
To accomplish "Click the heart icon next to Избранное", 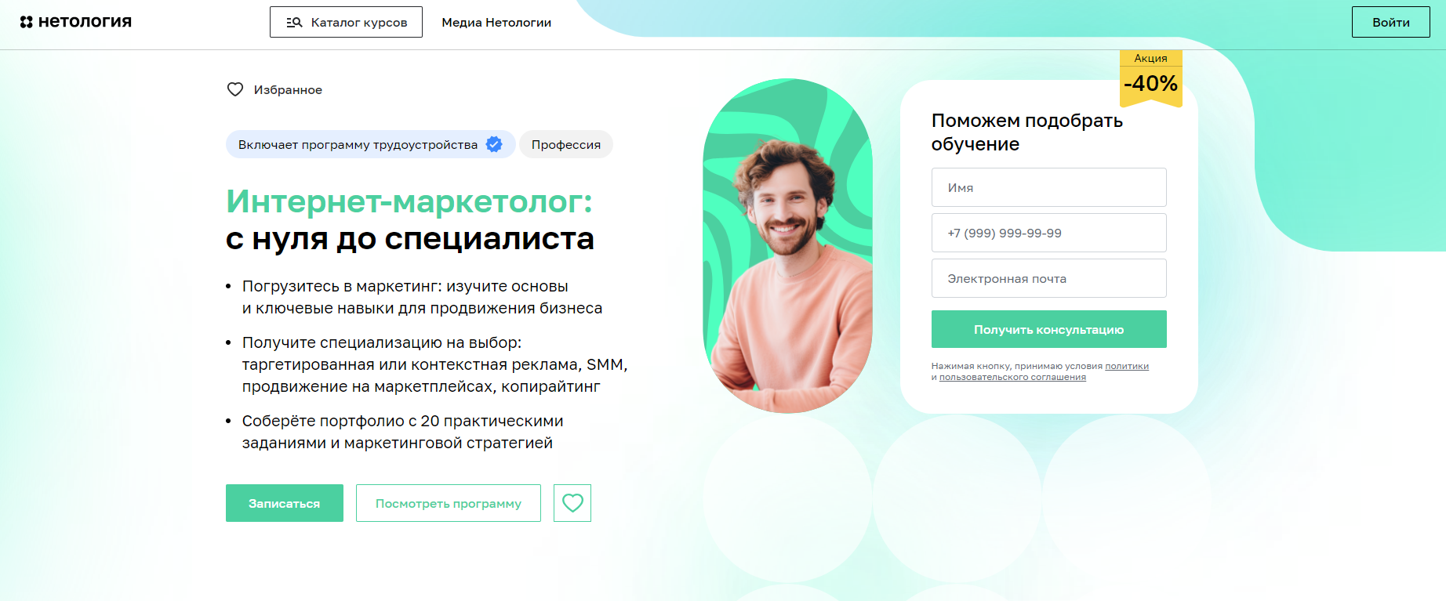I will [235, 89].
